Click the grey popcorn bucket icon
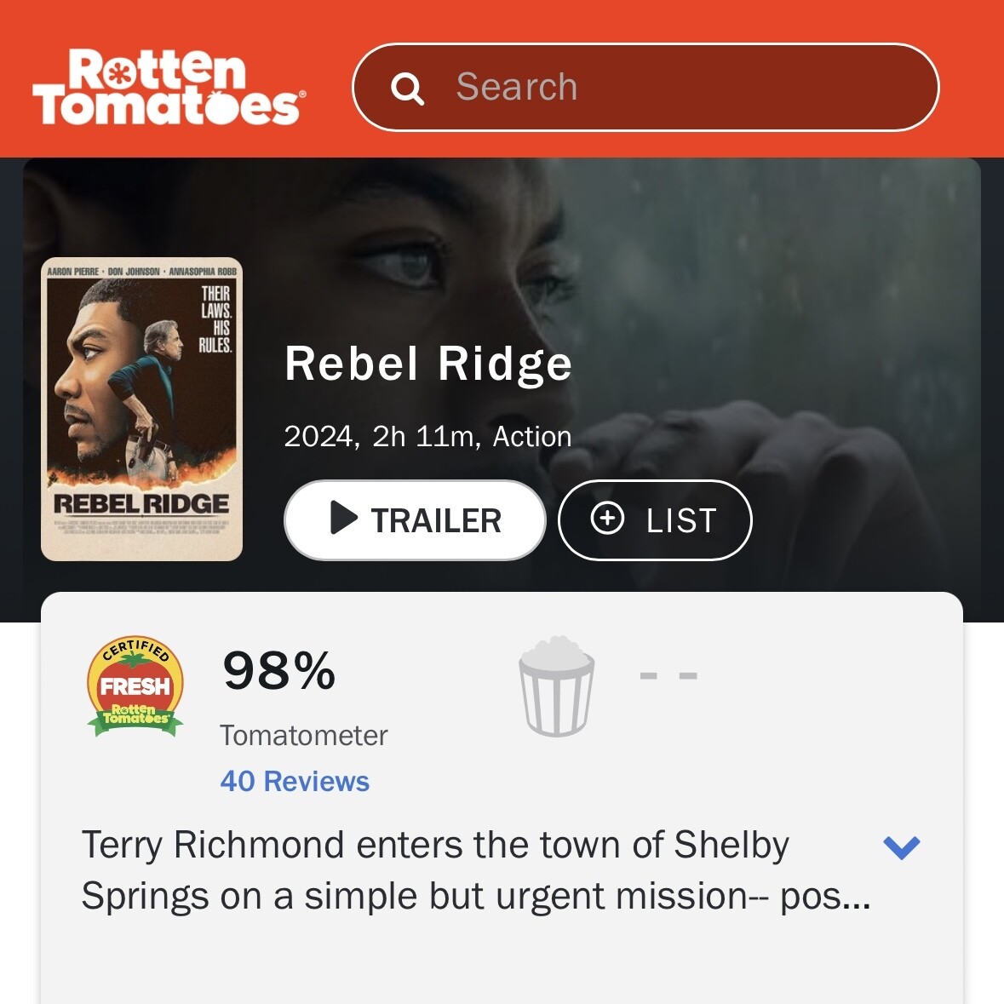Viewport: 1004px width, 1004px height. click(556, 686)
